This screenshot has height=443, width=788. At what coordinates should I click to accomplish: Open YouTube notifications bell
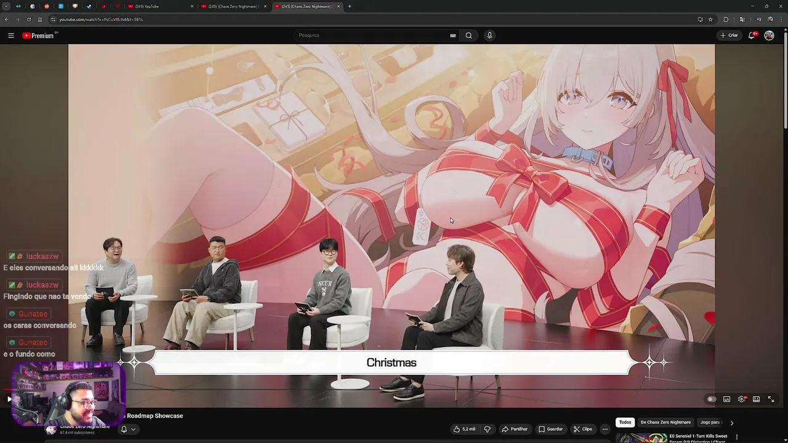pos(752,35)
